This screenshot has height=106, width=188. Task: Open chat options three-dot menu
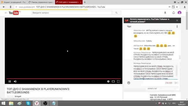177,26
